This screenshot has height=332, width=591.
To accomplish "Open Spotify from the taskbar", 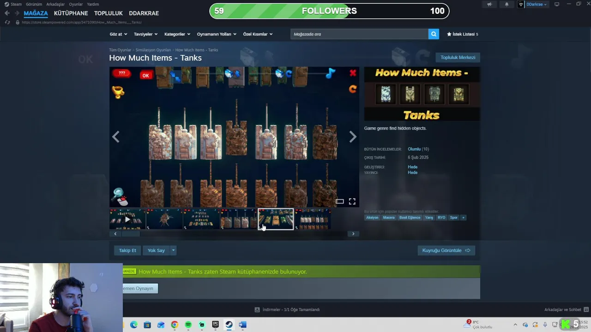I will [188, 325].
